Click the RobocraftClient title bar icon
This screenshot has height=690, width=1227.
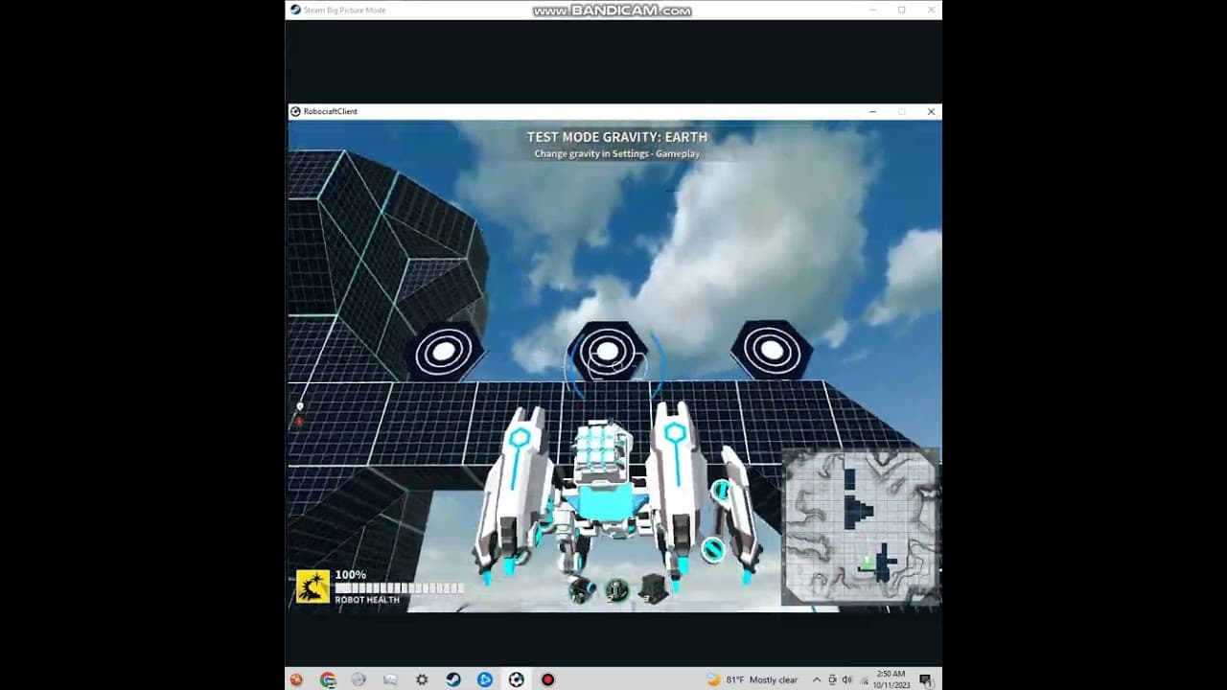pos(295,111)
